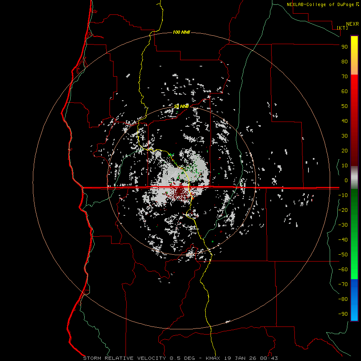Click the yellow top segment of color bar

coord(354,55)
